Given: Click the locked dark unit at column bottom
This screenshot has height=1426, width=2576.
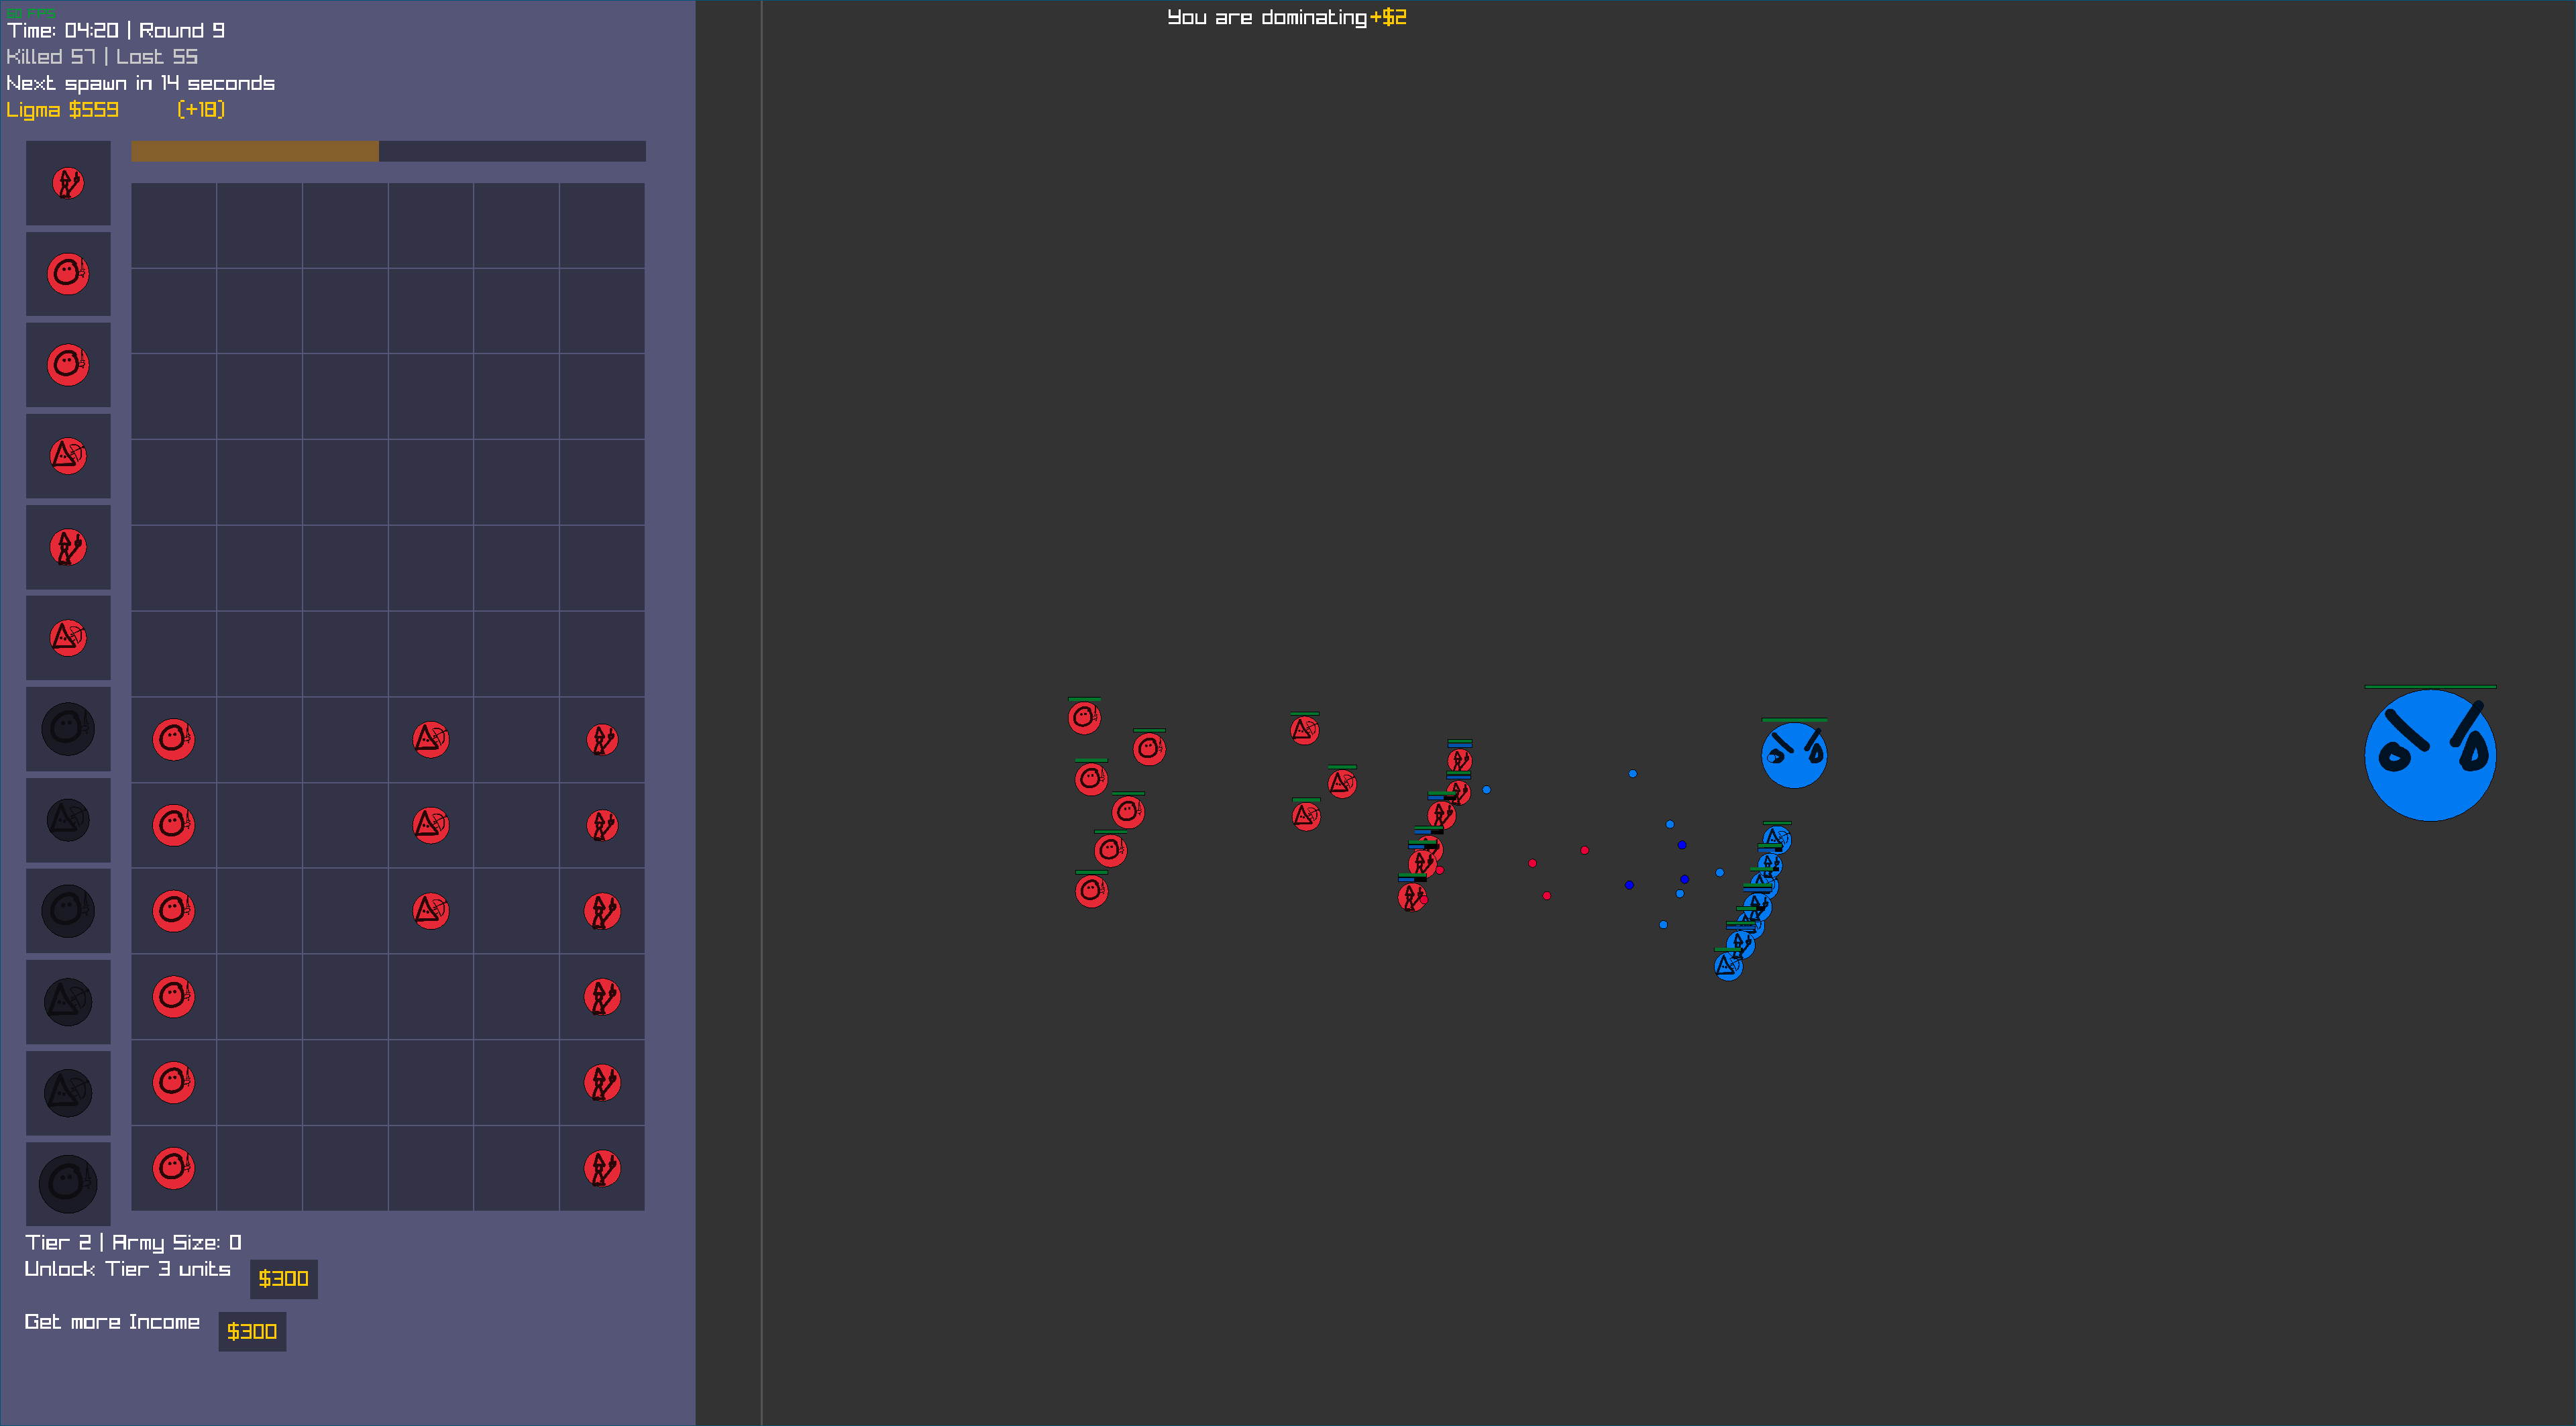Looking at the screenshot, I should pos(68,1183).
